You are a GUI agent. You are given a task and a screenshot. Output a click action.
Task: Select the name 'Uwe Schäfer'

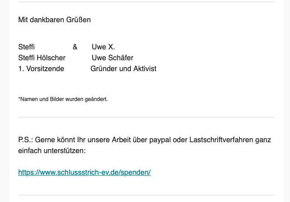[112, 58]
